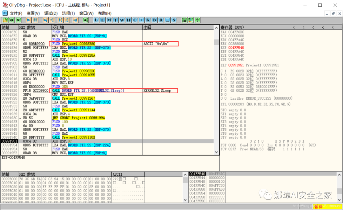
Task: Toggle the A auxiliary flag value
Action: pyautogui.click(x=225, y=79)
